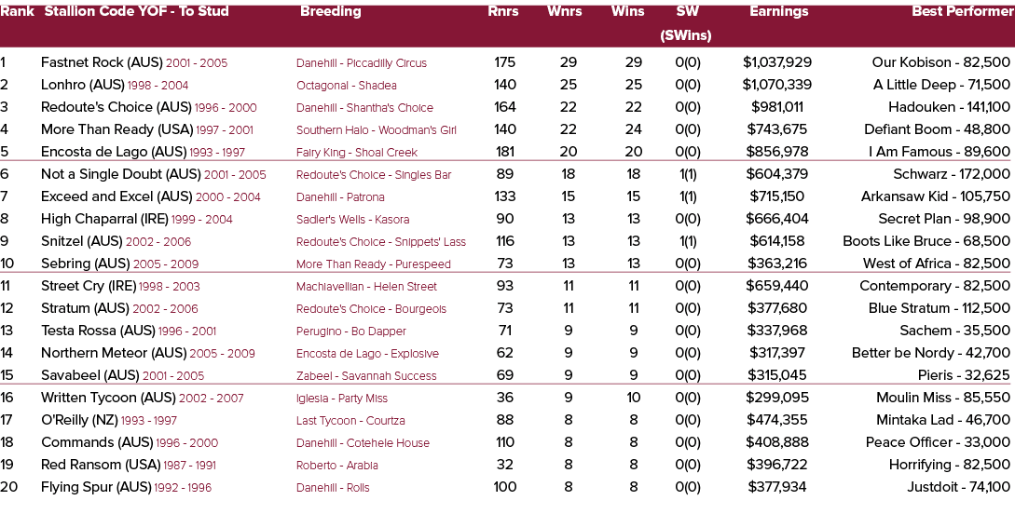Select stallion O'Reilly (NZ)
Image resolution: width=1015 pixels, height=514 pixels.
pos(79,420)
